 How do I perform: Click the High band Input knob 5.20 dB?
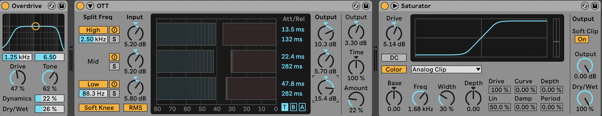[135, 33]
